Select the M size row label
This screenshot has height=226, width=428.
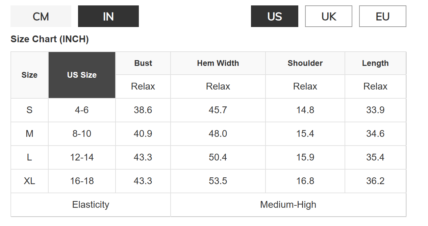click(x=30, y=134)
